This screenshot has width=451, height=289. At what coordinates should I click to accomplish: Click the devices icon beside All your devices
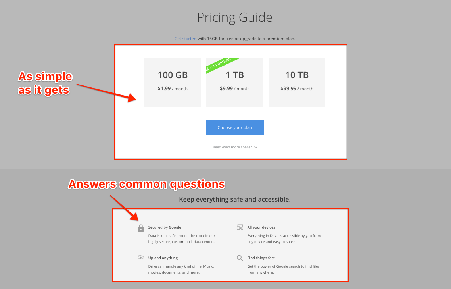240,227
